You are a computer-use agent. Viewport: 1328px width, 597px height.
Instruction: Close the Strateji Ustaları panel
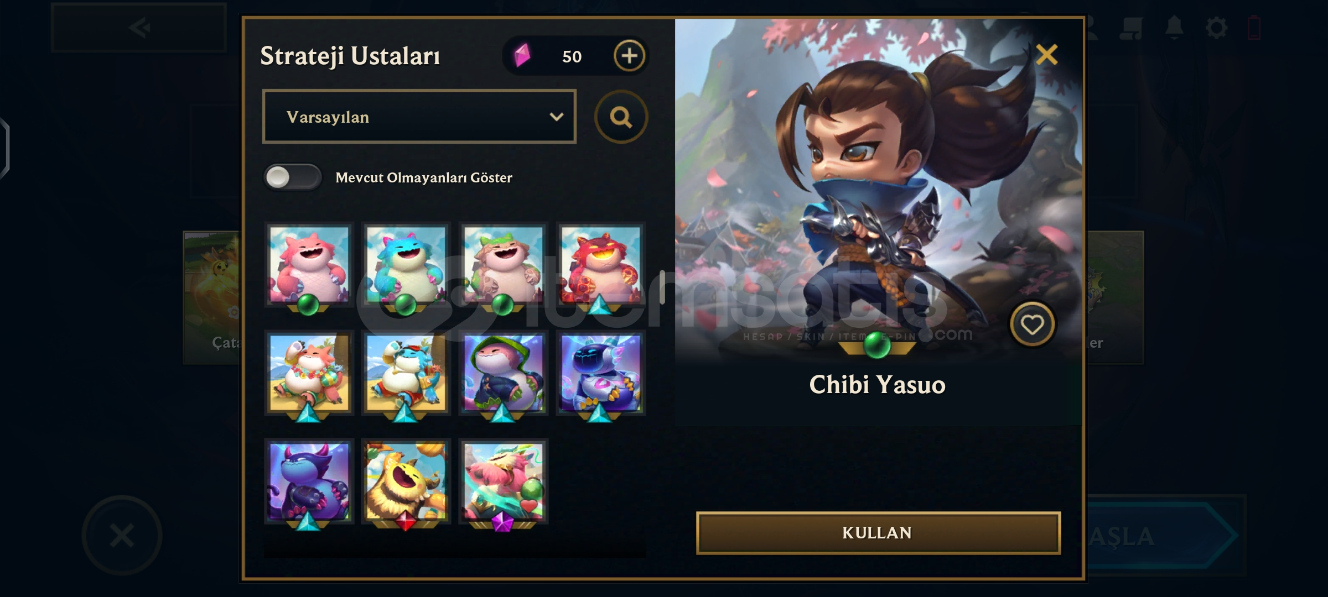click(x=1046, y=55)
